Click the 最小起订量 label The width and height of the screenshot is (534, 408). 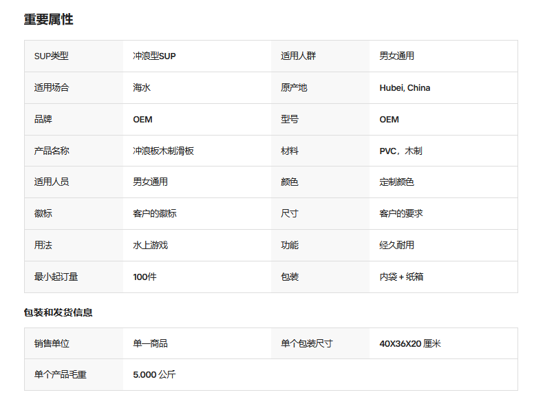tap(56, 277)
